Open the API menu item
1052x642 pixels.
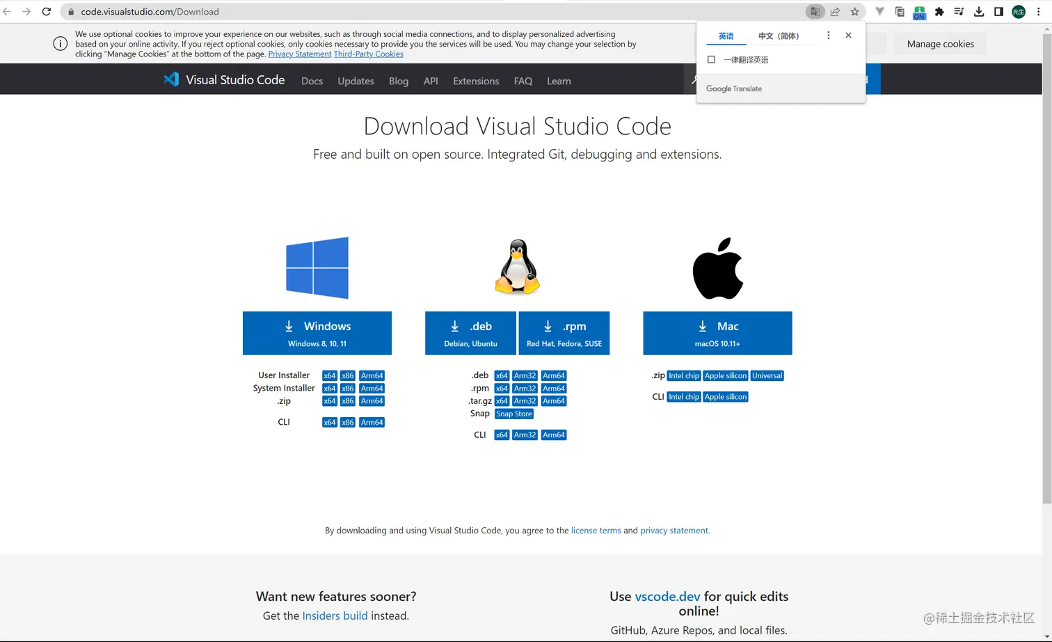(431, 81)
